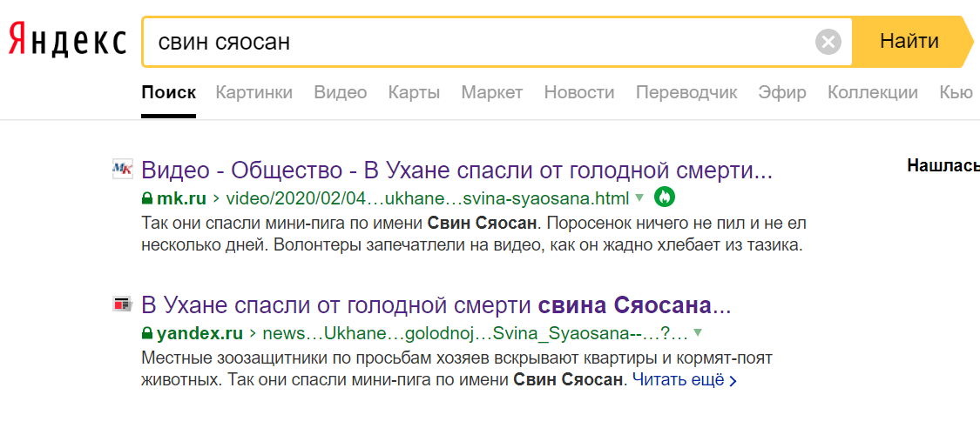This screenshot has height=428, width=980.
Task: Open the Карты tab
Action: (414, 93)
